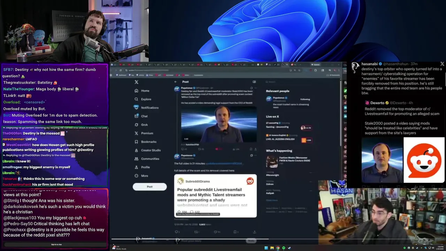Image resolution: width=446 pixels, height=251 pixels.
Task: Click the white Post button
Action: [149, 187]
